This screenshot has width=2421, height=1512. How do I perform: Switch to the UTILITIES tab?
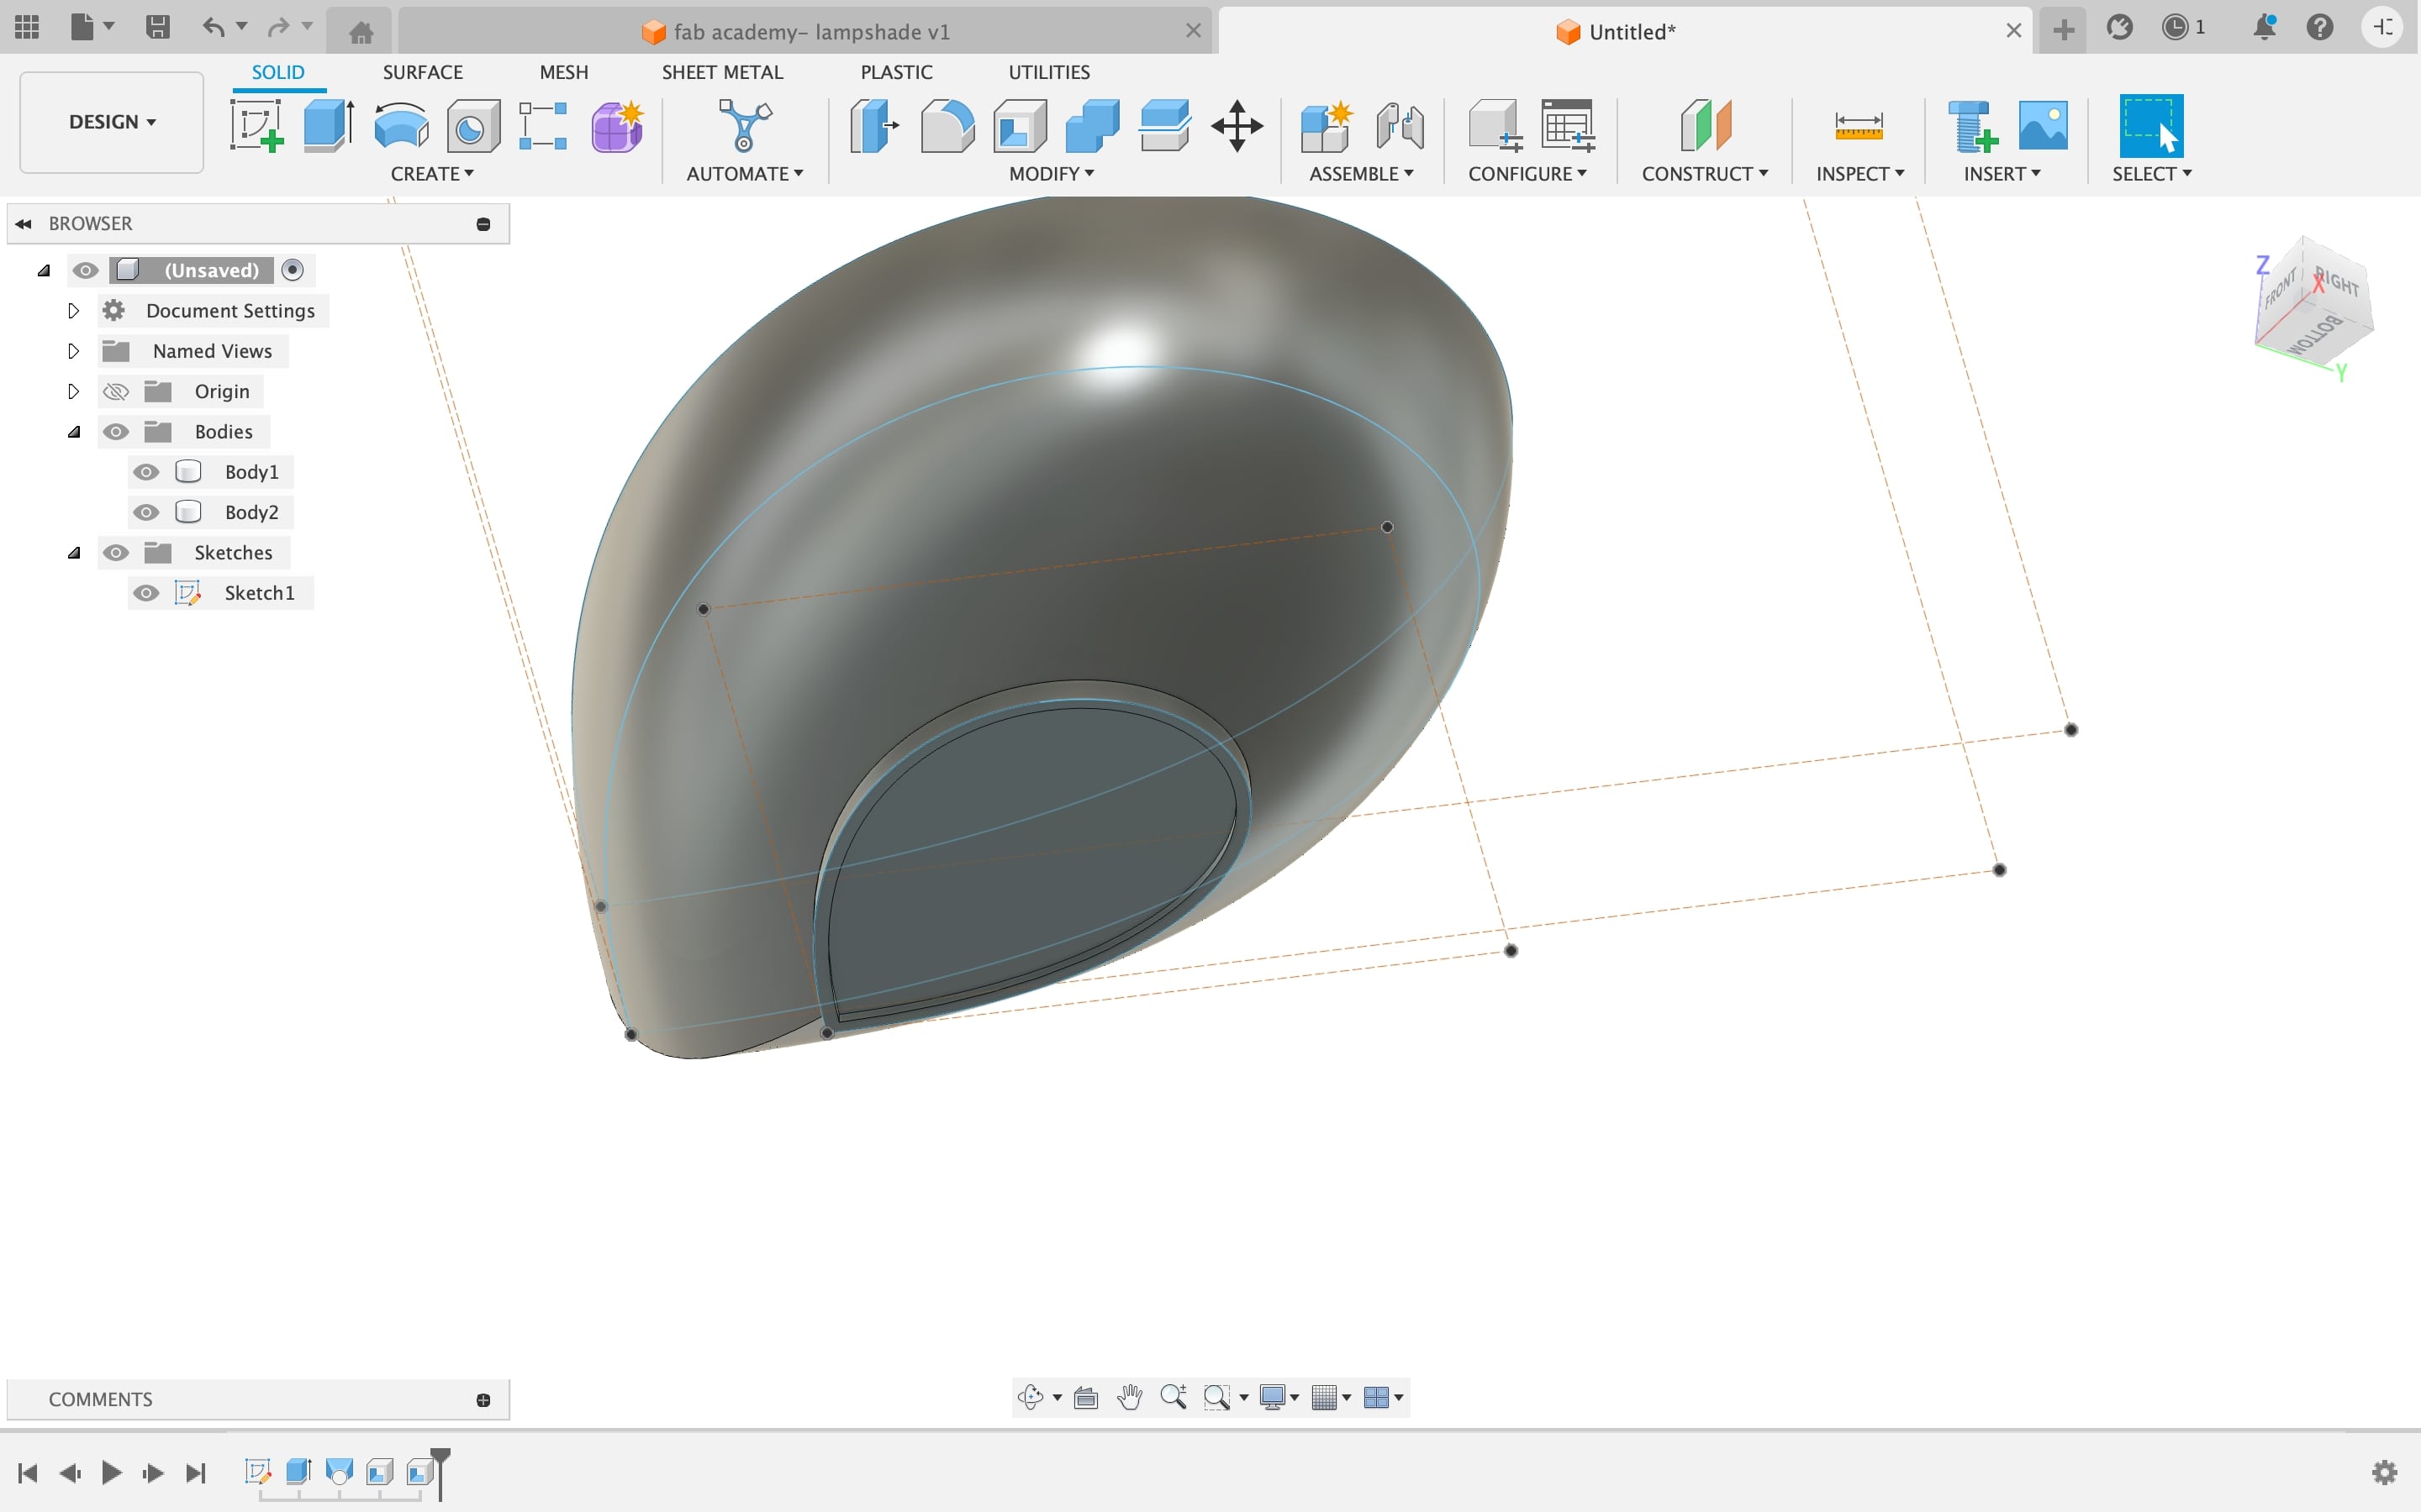pos(1048,72)
